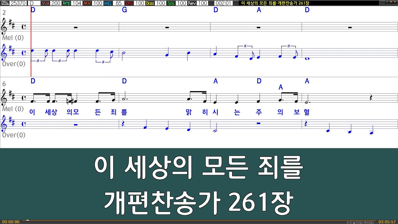Click the green Temp label
This screenshot has width=398, height=224.
pyautogui.click(x=66, y=3)
